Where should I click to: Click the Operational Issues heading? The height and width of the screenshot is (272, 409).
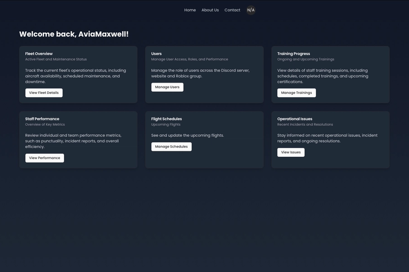point(295,119)
